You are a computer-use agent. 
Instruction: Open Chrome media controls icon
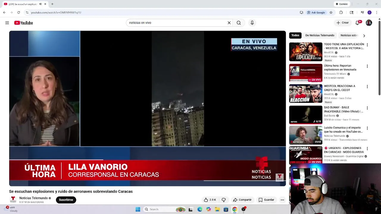(x=362, y=12)
